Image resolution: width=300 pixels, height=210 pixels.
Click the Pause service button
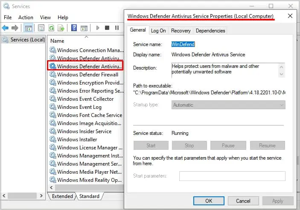click(x=228, y=146)
